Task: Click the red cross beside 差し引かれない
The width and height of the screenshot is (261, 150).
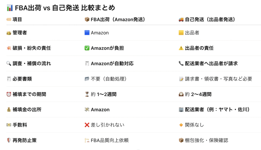Action: coord(87,125)
